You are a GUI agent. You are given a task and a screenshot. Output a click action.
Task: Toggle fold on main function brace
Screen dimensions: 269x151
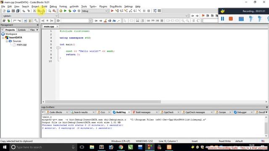(58, 48)
